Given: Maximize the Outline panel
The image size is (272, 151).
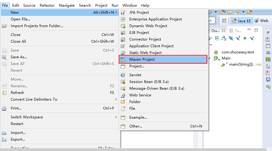Looking at the screenshot, I should [256, 30].
